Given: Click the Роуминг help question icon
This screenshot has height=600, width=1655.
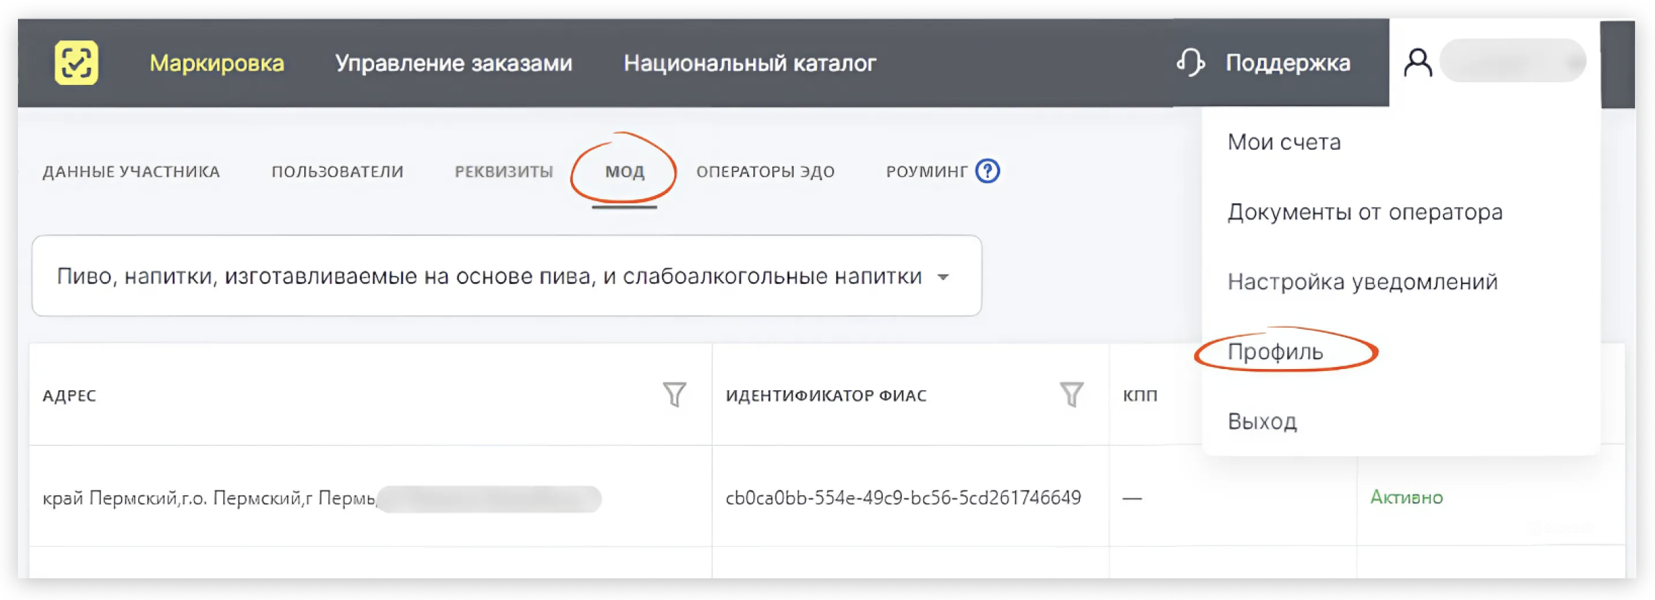Looking at the screenshot, I should pos(988,171).
